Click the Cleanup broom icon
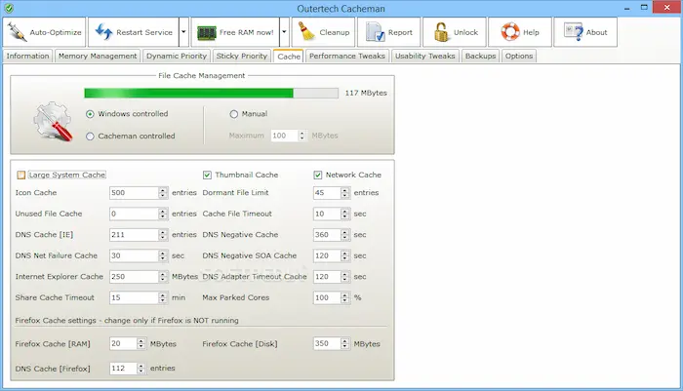The width and height of the screenshot is (683, 391). [x=306, y=32]
